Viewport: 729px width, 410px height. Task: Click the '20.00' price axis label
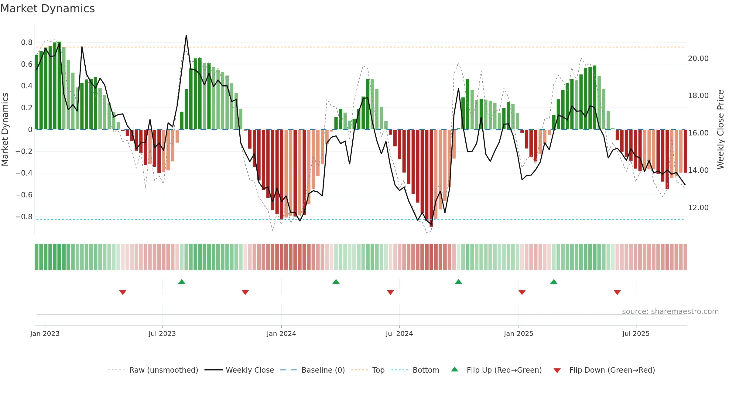[698, 59]
